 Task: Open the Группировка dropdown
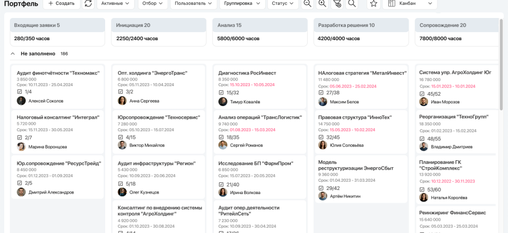tap(242, 3)
